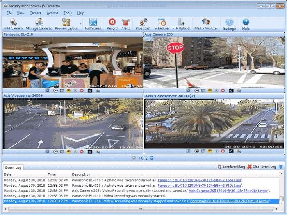
Task: Toggle record circle under Axis Videoserver 2400+ preview
Action: pos(55,152)
